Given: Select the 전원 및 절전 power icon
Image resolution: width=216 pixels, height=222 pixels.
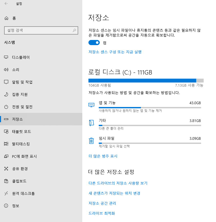Looking at the screenshot, I should coord(6,107).
